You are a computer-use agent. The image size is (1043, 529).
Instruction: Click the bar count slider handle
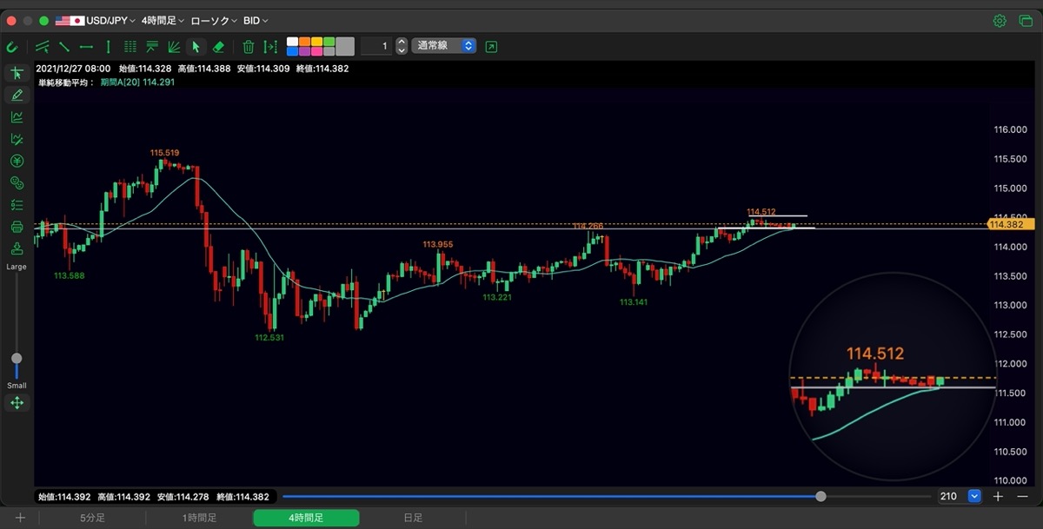click(x=820, y=496)
